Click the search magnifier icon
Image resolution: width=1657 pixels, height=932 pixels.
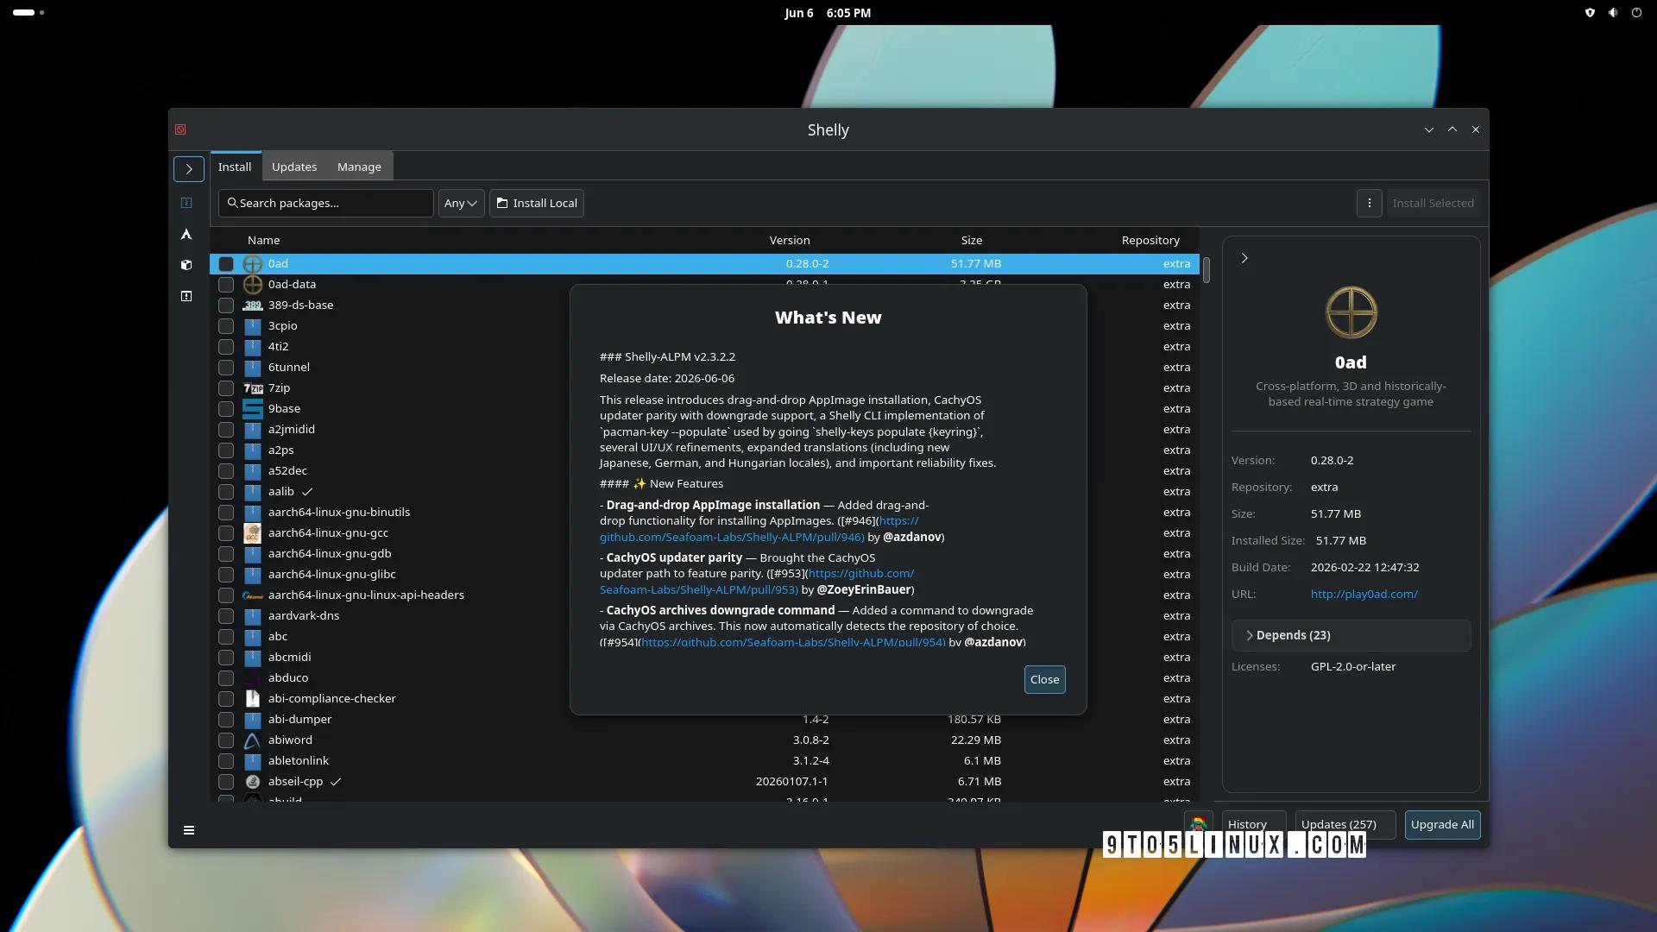(x=232, y=203)
